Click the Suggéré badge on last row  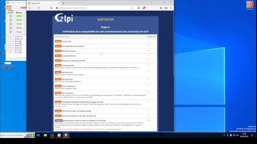59,121
